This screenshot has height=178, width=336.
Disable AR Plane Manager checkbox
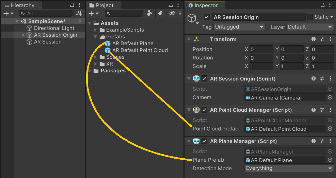pos(205,141)
